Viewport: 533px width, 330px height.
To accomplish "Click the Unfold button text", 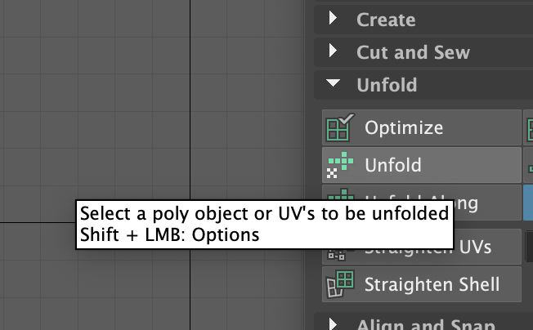I will 393,165.
